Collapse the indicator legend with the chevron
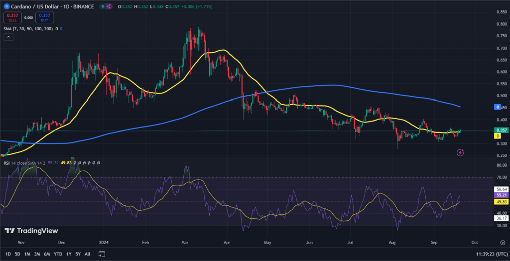 pyautogui.click(x=8, y=37)
